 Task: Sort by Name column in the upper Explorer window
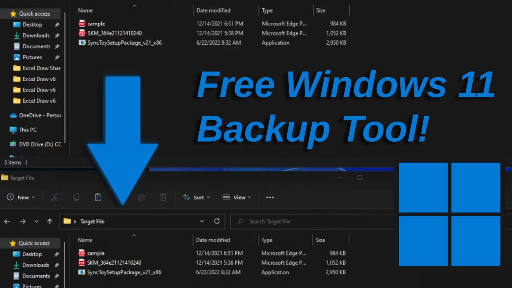85,10
